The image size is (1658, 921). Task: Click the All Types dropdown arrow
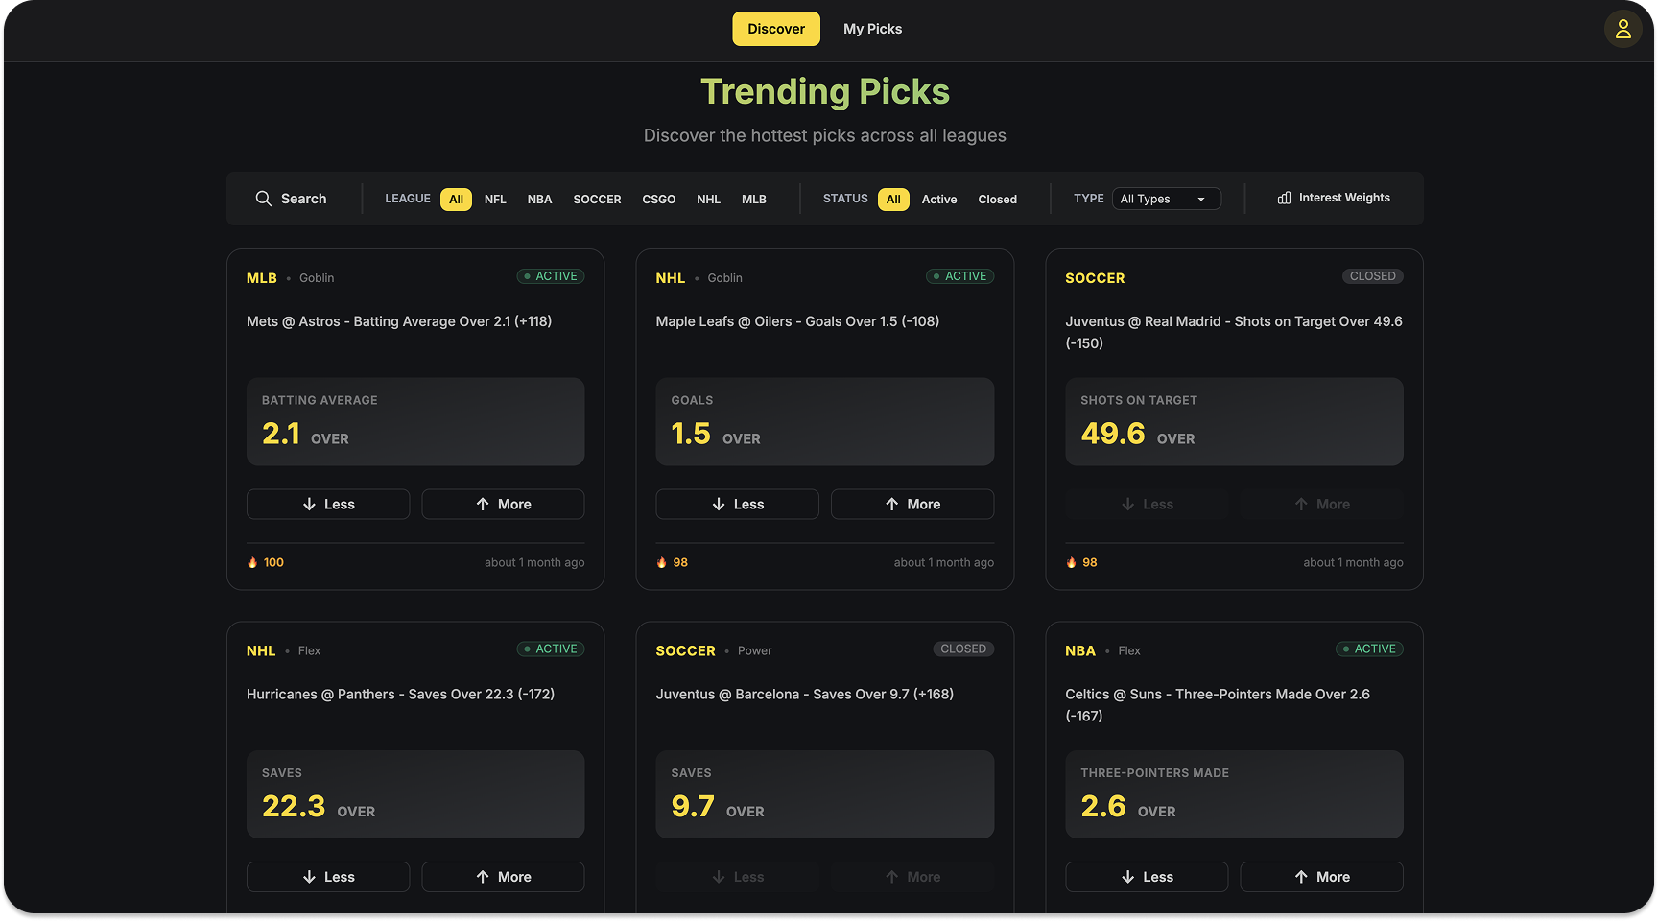1201,199
